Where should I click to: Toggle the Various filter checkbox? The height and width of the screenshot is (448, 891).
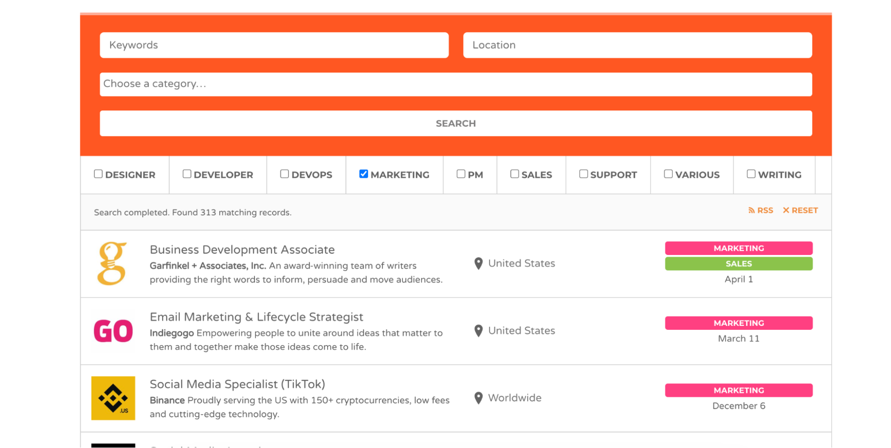[668, 174]
